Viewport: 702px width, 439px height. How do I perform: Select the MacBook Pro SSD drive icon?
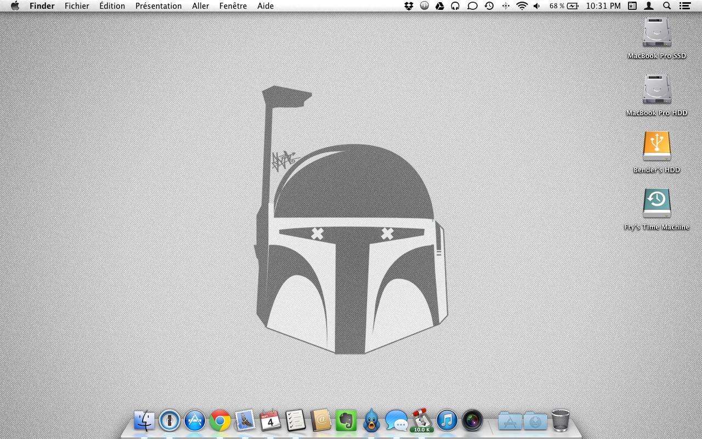pyautogui.click(x=657, y=33)
